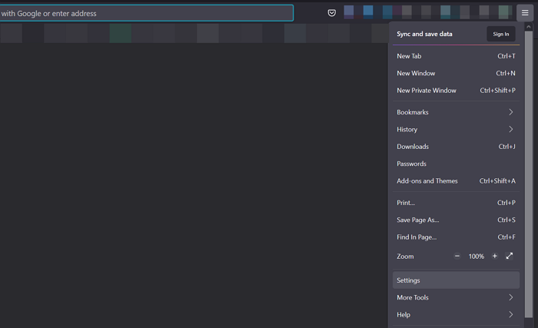Click the scrollbar up arrow
The height and width of the screenshot is (328, 538).
529,27
